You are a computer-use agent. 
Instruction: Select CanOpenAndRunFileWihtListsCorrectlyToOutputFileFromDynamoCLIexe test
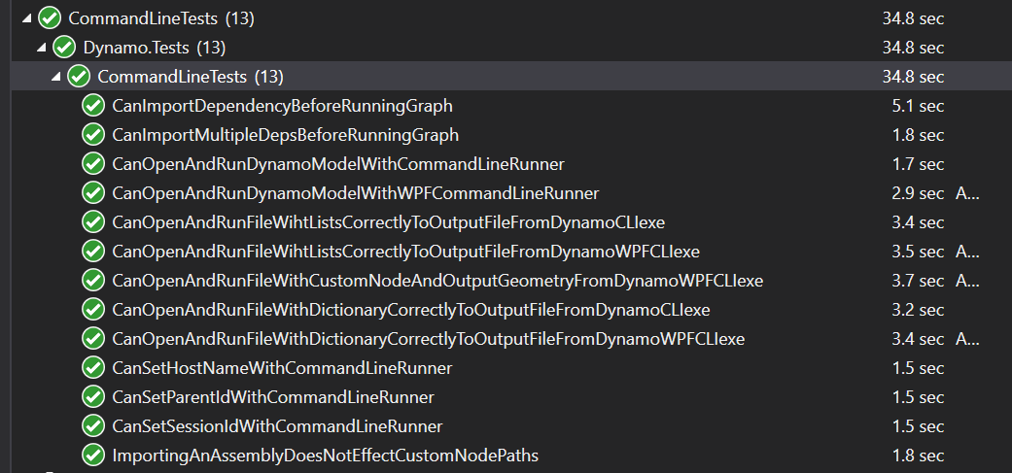point(389,222)
